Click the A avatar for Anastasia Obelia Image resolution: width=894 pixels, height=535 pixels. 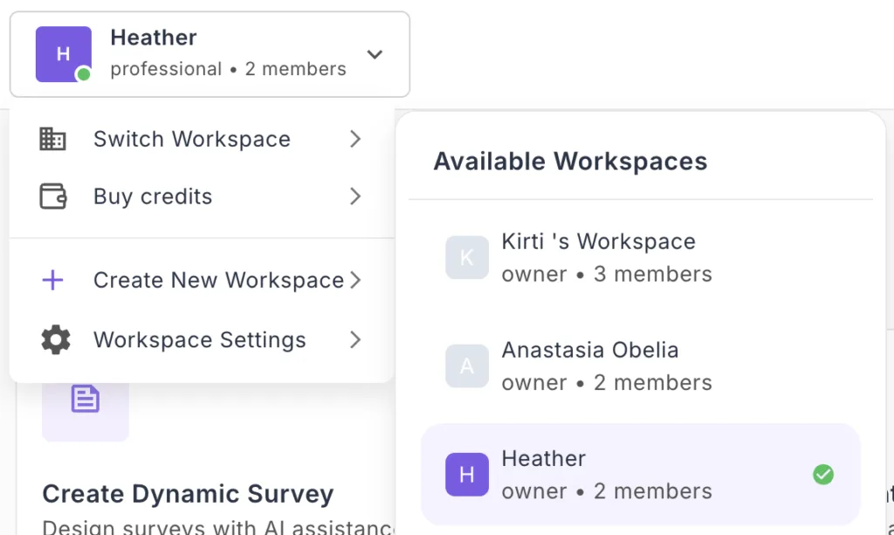(x=466, y=366)
